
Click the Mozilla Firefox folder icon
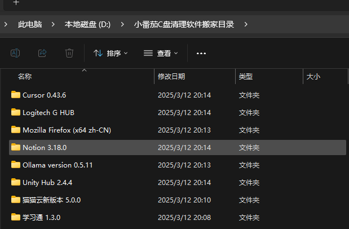tap(16, 130)
